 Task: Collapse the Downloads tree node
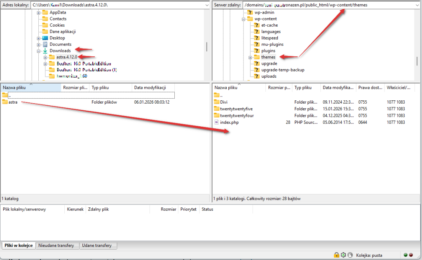click(39, 51)
